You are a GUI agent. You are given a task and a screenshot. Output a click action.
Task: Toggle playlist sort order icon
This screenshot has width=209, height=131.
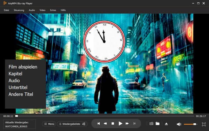(84, 124)
